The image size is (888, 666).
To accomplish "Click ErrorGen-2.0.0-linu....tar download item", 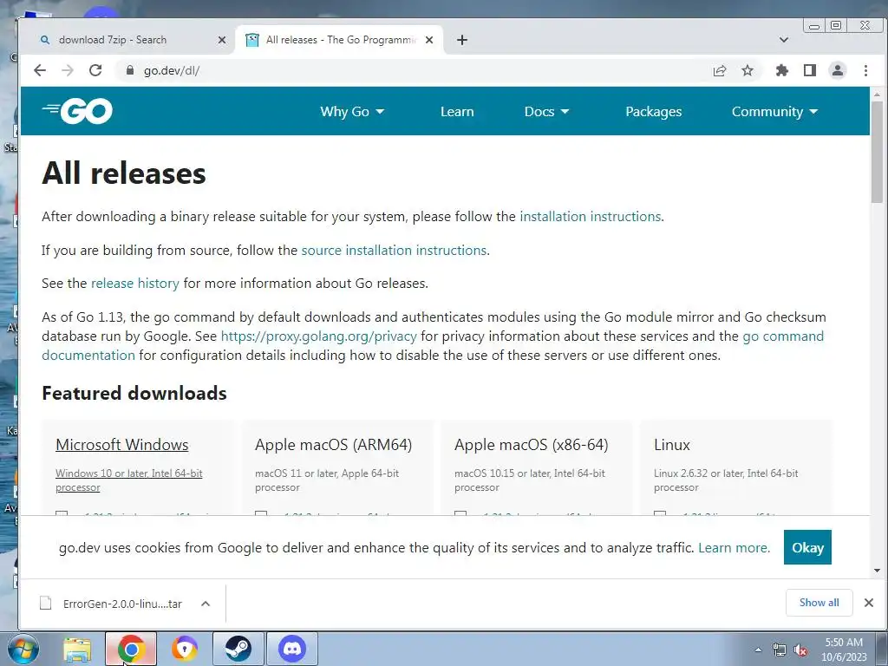I will click(x=122, y=604).
